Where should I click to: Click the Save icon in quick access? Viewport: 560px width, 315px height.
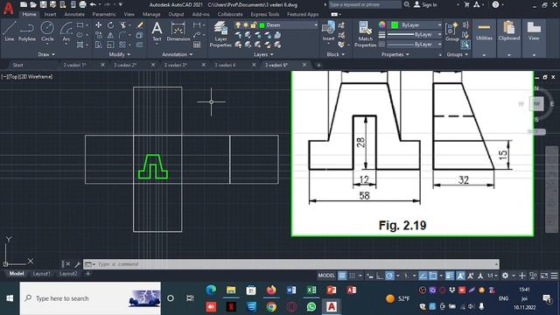coord(43,4)
